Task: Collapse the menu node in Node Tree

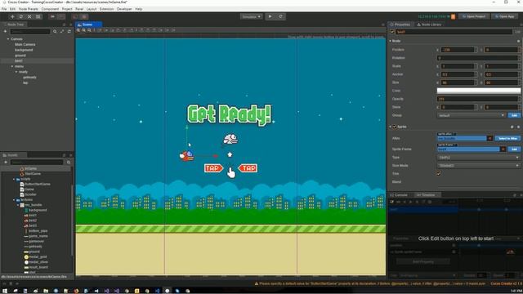Action: point(12,66)
